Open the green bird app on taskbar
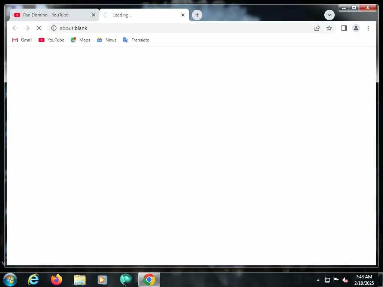383x287 pixels. [x=126, y=280]
